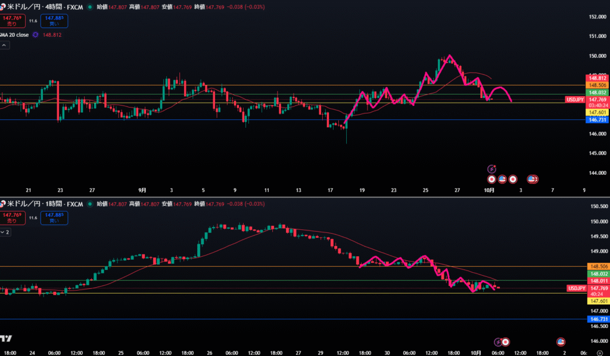This screenshot has width=610, height=356.
Task: Click the purple SMA 20 indicator status icon
Action: click(x=36, y=35)
